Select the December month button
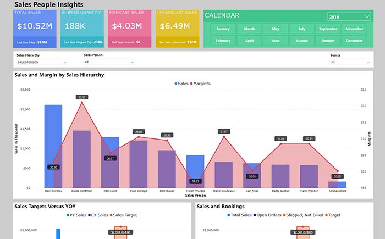The width and height of the screenshot is (385, 239). [354, 41]
